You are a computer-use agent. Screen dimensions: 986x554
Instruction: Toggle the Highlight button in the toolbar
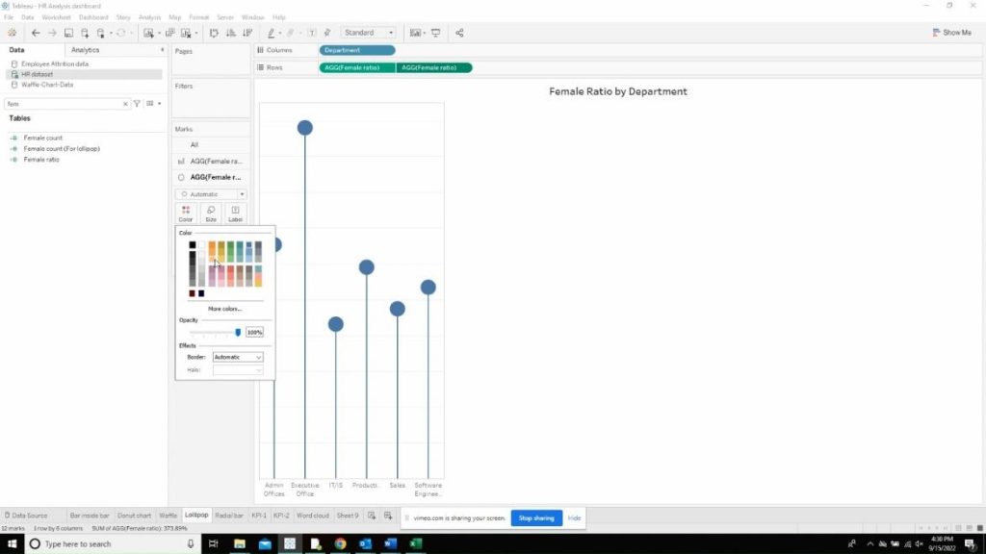(326, 33)
